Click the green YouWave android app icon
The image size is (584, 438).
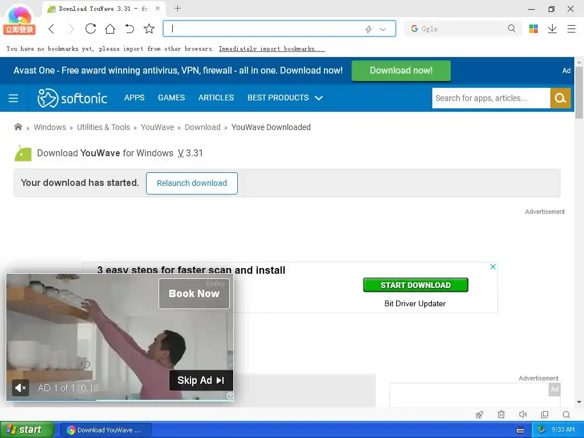pos(23,153)
